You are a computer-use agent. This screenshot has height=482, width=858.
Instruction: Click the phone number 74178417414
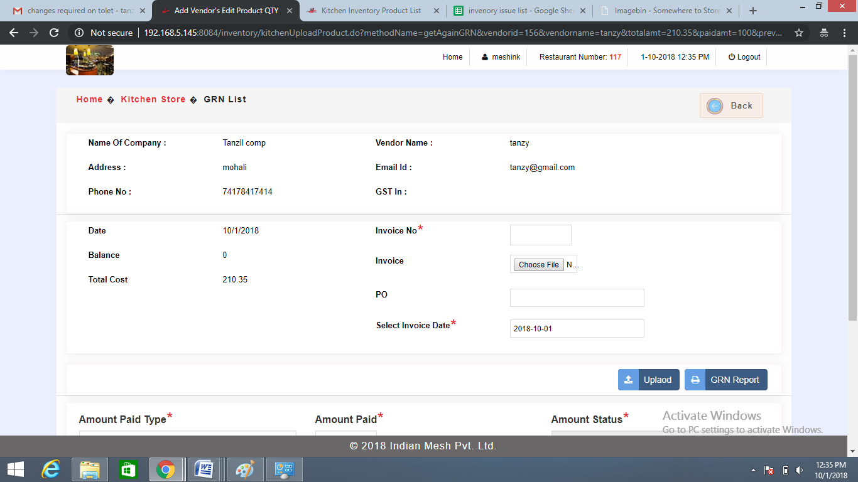pyautogui.click(x=247, y=192)
